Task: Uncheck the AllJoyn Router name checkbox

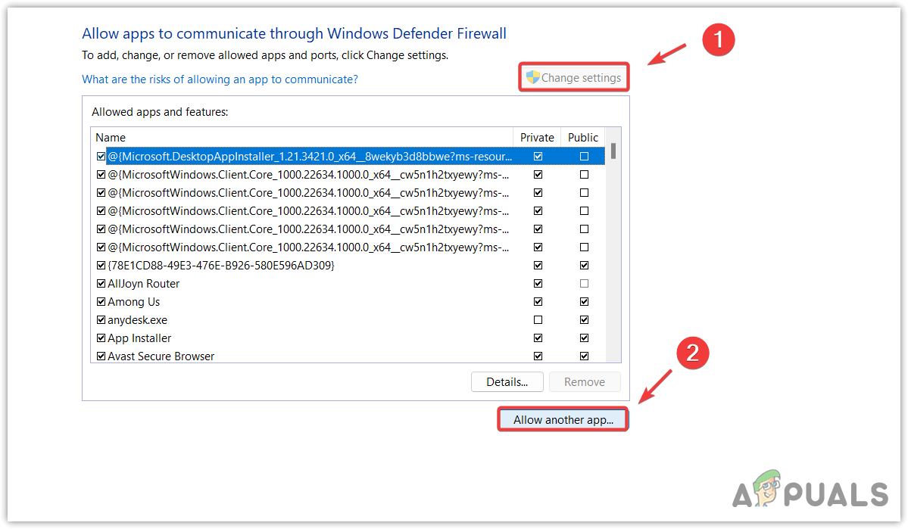Action: pyautogui.click(x=101, y=284)
